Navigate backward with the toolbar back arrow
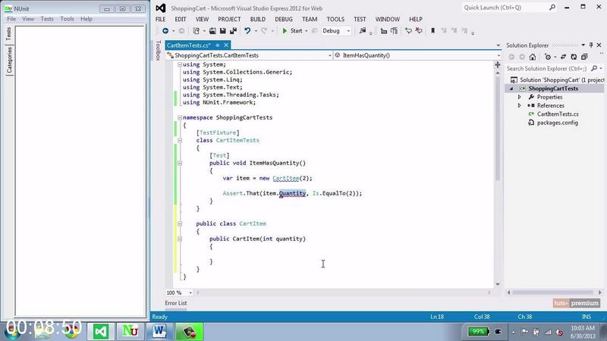The height and width of the screenshot is (341, 607). click(x=165, y=30)
